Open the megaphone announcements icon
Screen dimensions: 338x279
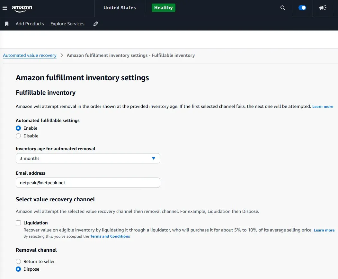(x=323, y=8)
